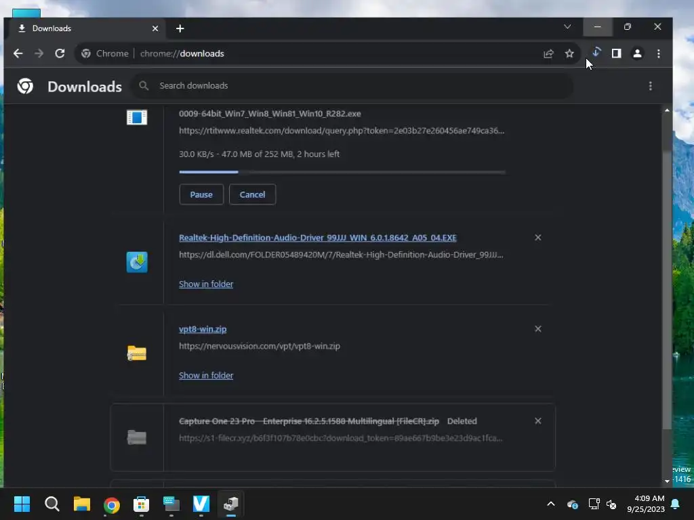Open Microsoft Store from the taskbar

tap(141, 504)
